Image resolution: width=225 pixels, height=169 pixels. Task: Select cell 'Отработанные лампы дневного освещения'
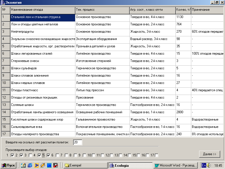click(x=43, y=113)
